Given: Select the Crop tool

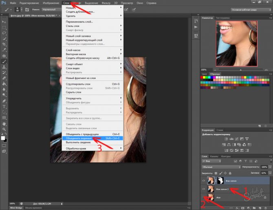Looking at the screenshot, I should tap(4, 44).
